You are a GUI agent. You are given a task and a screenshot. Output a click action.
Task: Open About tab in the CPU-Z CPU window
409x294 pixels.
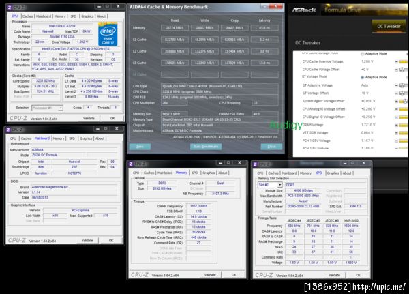[x=101, y=16]
